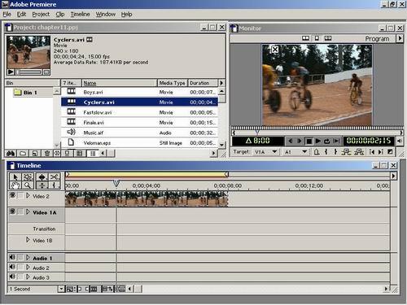The height and width of the screenshot is (305, 407).
Task: Click the Stop button in Monitor
Action: tap(309, 141)
